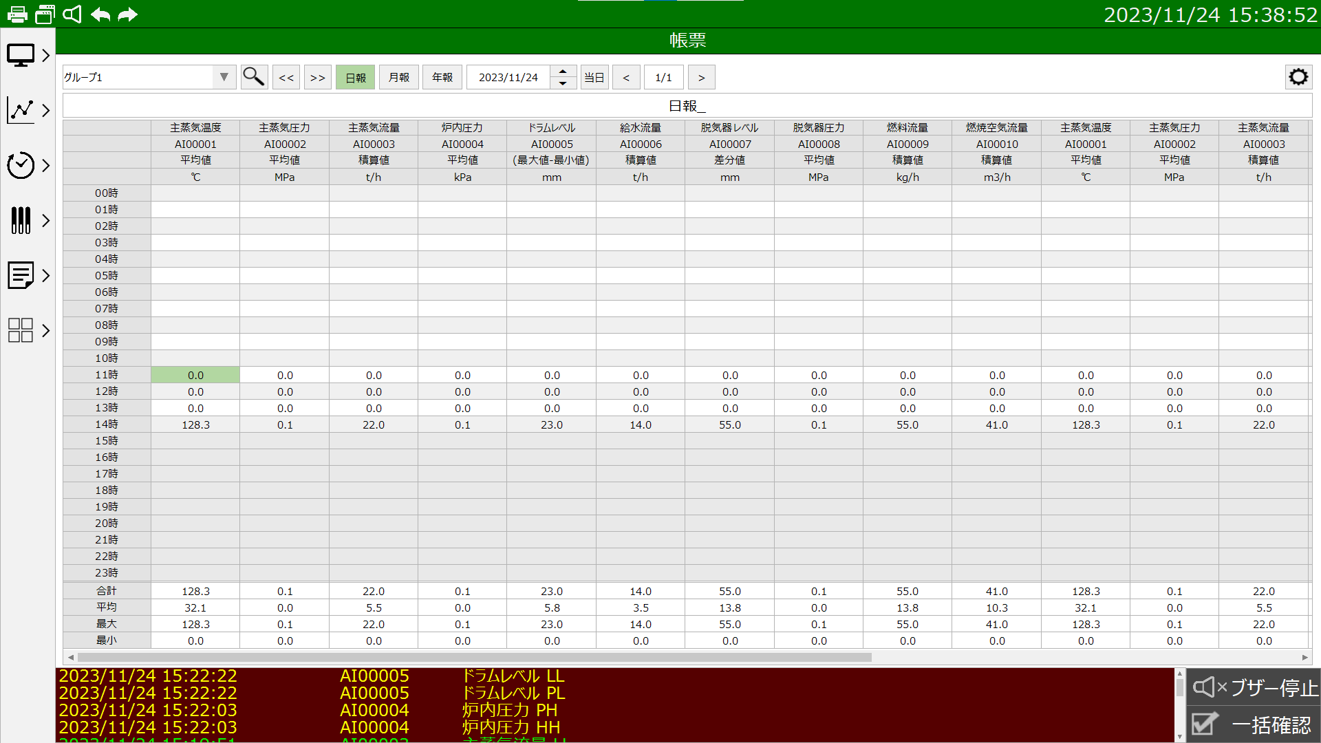Click the 00時 row label
Viewport: 1321px width, 743px height.
[x=107, y=193]
